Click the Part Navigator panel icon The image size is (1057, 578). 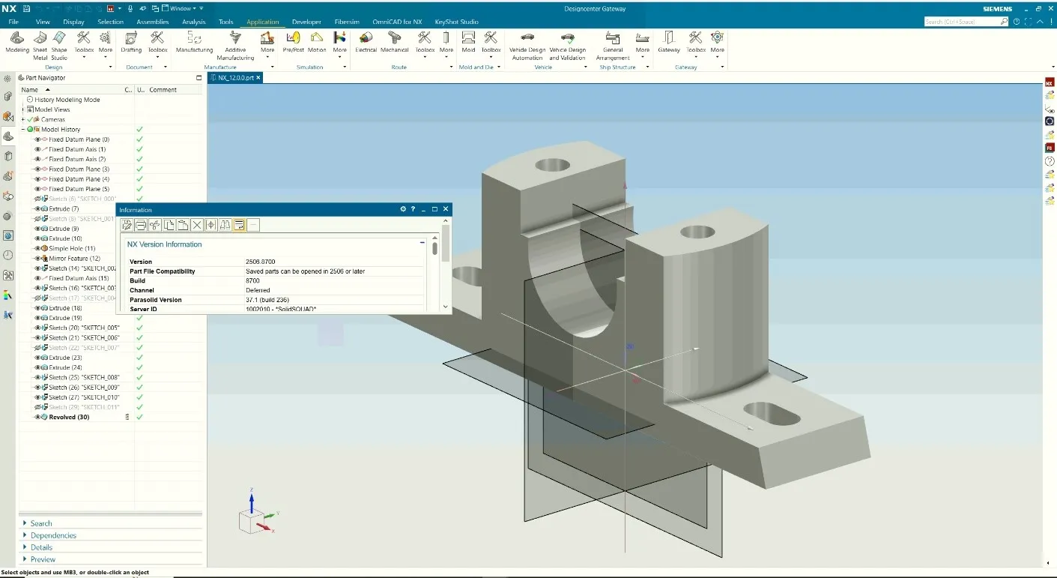[8, 136]
